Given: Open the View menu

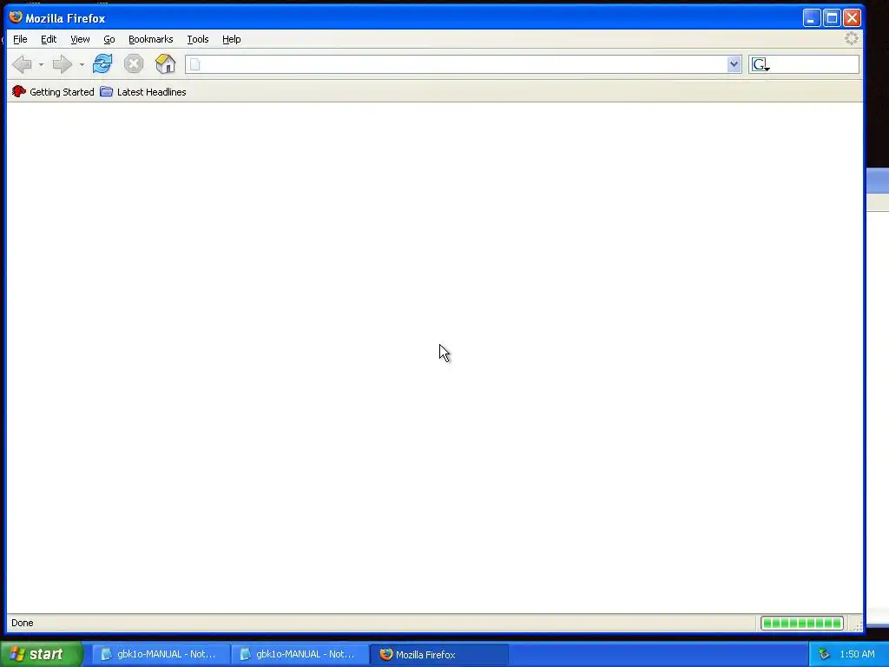Looking at the screenshot, I should (x=80, y=39).
